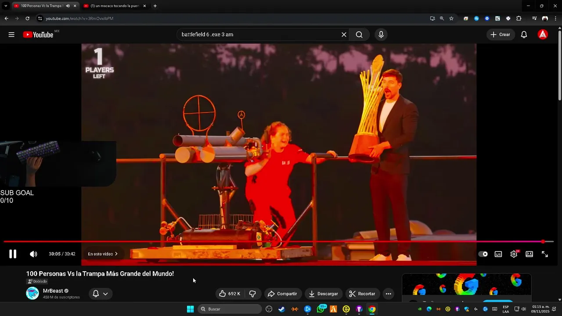Download the video via Descargar
The height and width of the screenshot is (316, 562).
[x=323, y=294]
